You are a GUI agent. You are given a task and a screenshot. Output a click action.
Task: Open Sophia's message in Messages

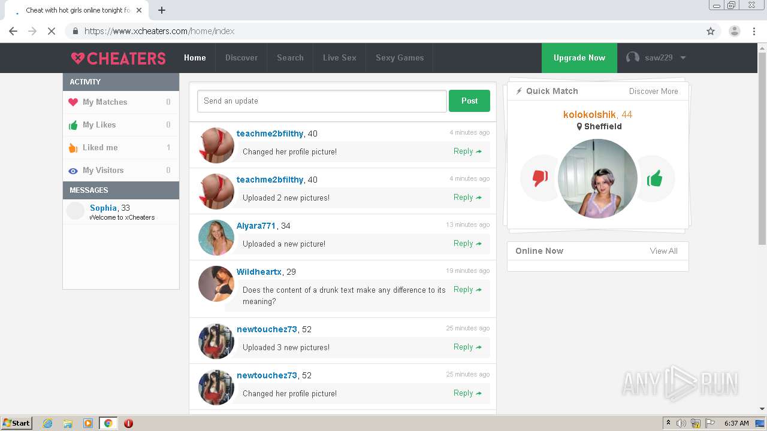coord(121,212)
